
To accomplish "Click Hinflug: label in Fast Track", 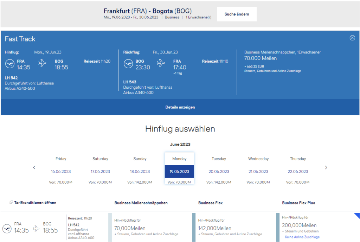I will point(12,52).
